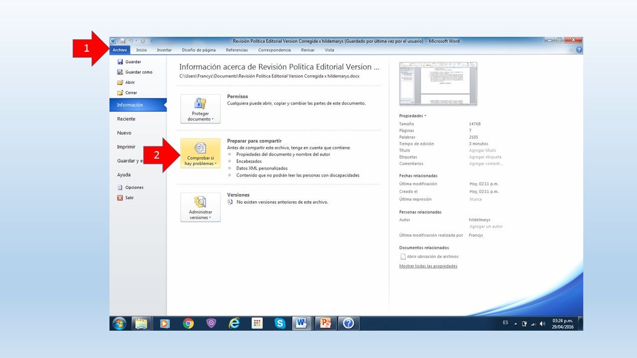The width and height of the screenshot is (637, 358).
Task: Open Internet Explorer from the taskbar
Action: point(234,324)
